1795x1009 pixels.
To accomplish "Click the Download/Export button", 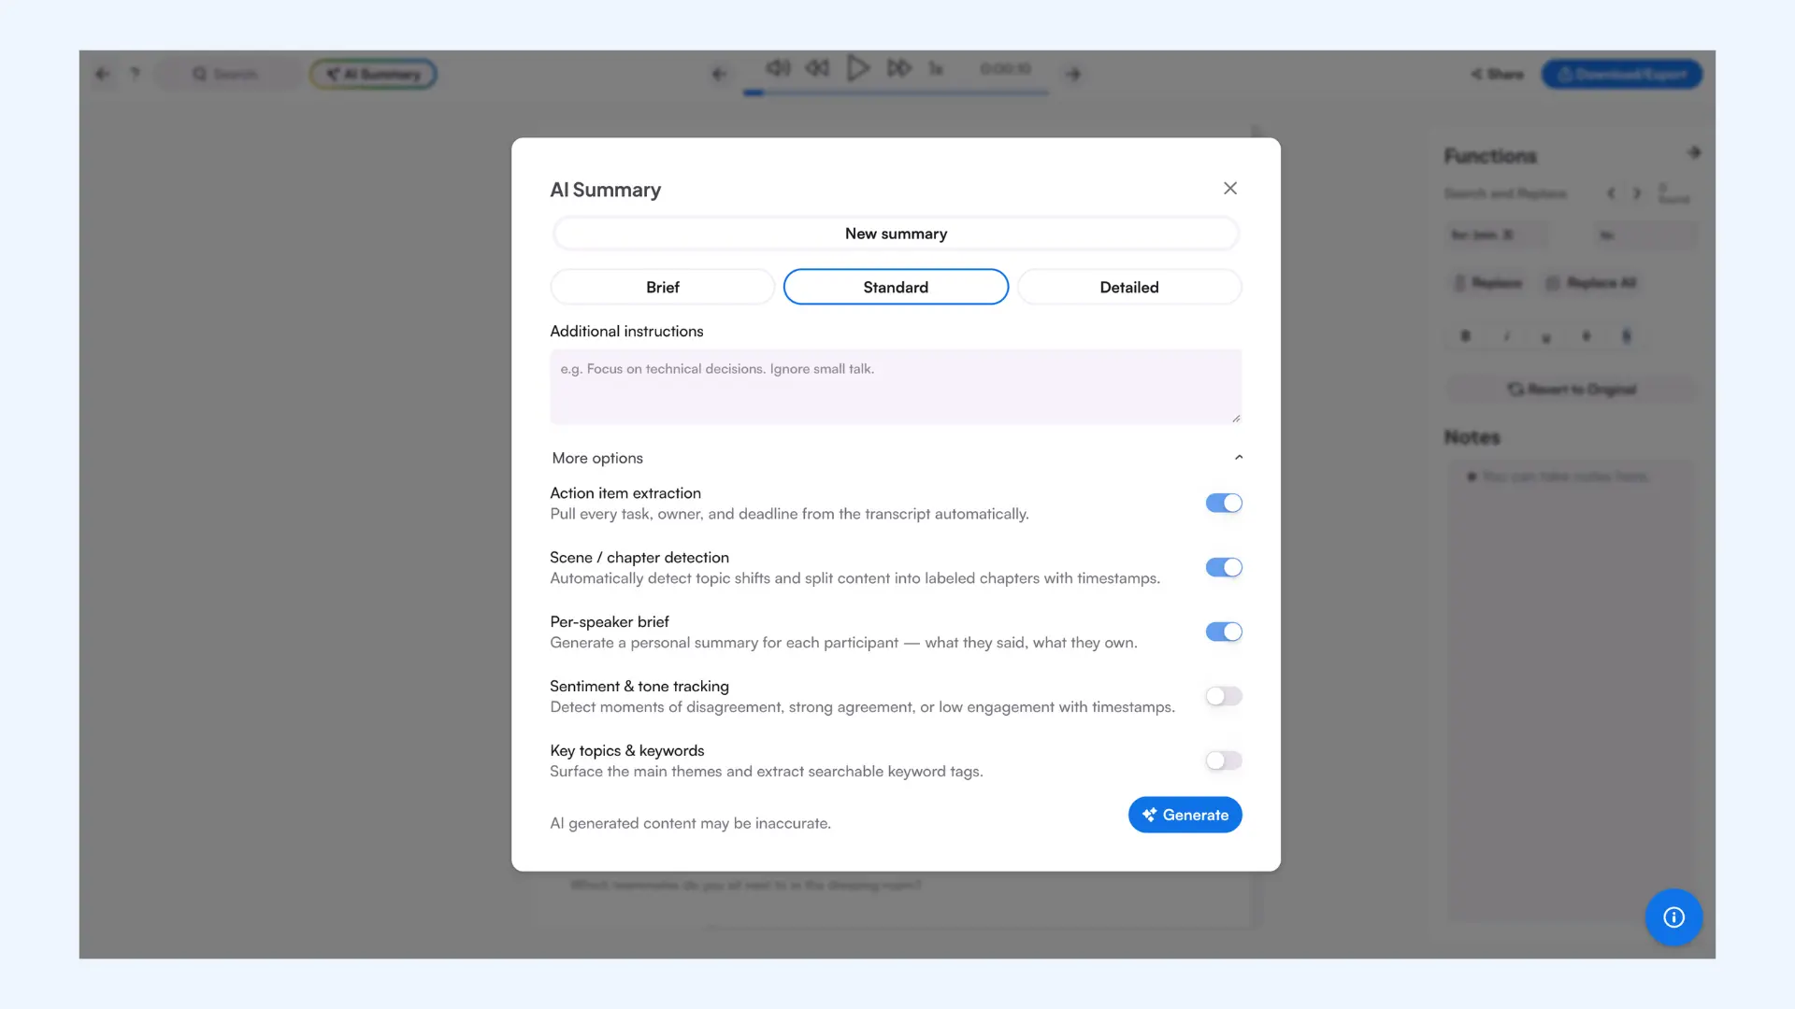I will pyautogui.click(x=1622, y=74).
